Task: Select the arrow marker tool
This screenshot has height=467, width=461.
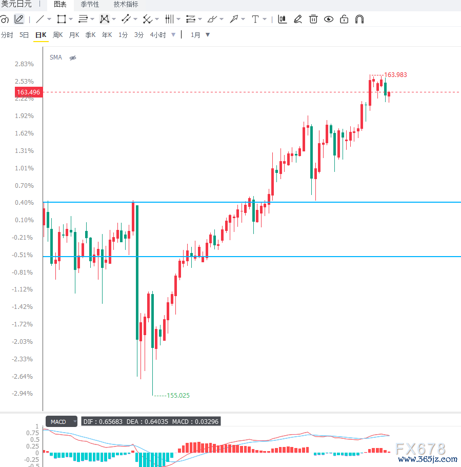Action: [234, 20]
